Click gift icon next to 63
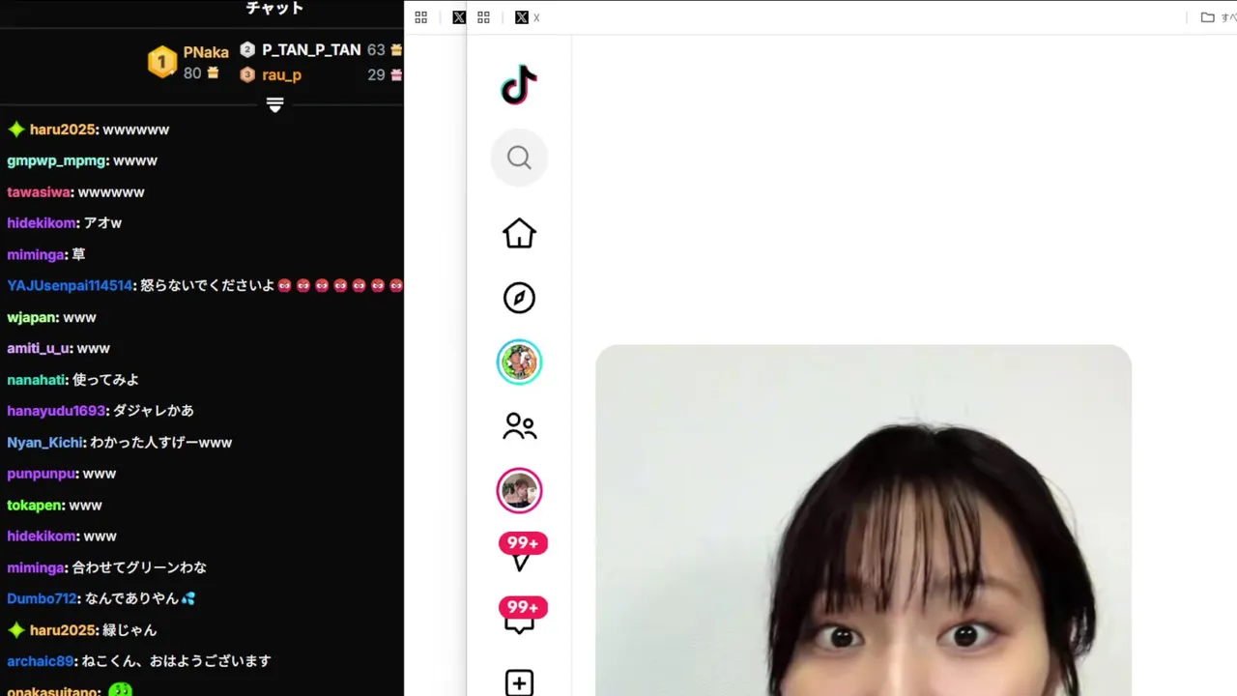Screen dimensions: 1237x696 click(x=395, y=49)
